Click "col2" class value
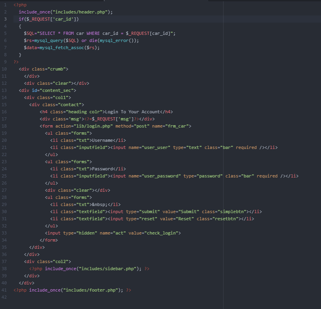The image size is (321, 309). point(61,261)
